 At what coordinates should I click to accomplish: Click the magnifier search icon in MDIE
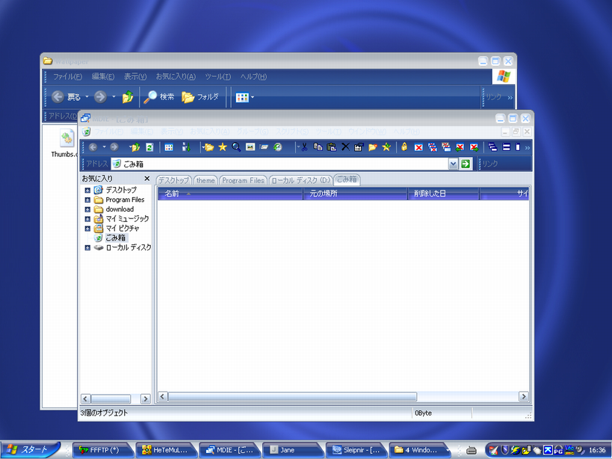(236, 147)
